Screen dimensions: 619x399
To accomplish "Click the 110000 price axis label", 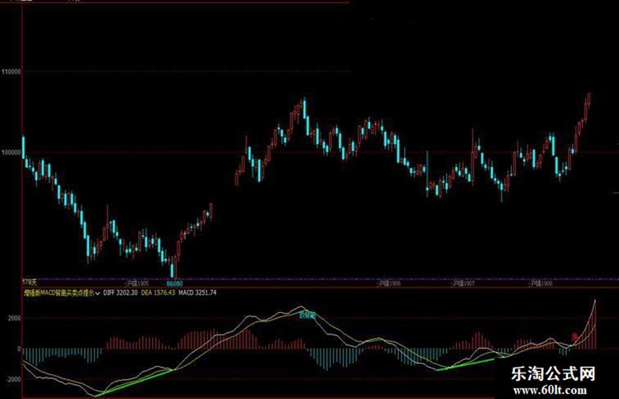I will tap(11, 72).
